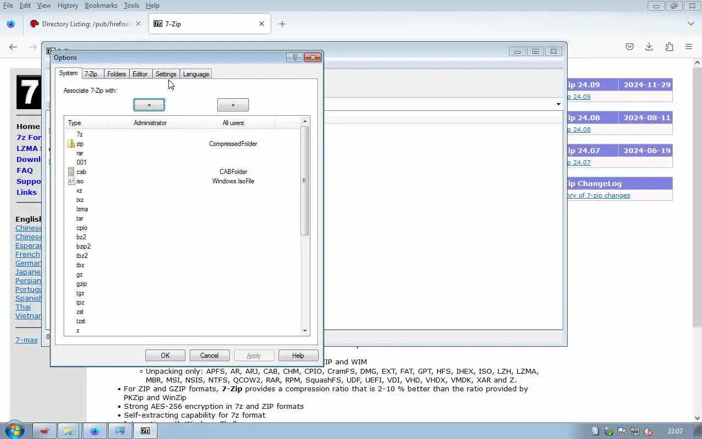Click the type list scrollbar thumb
Screen dimensions: 702x439
[x=305, y=181]
